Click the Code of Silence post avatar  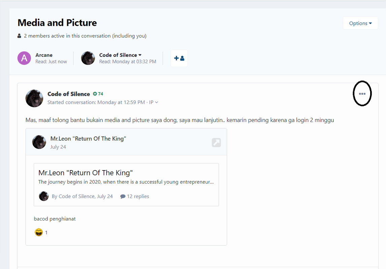coord(34,98)
